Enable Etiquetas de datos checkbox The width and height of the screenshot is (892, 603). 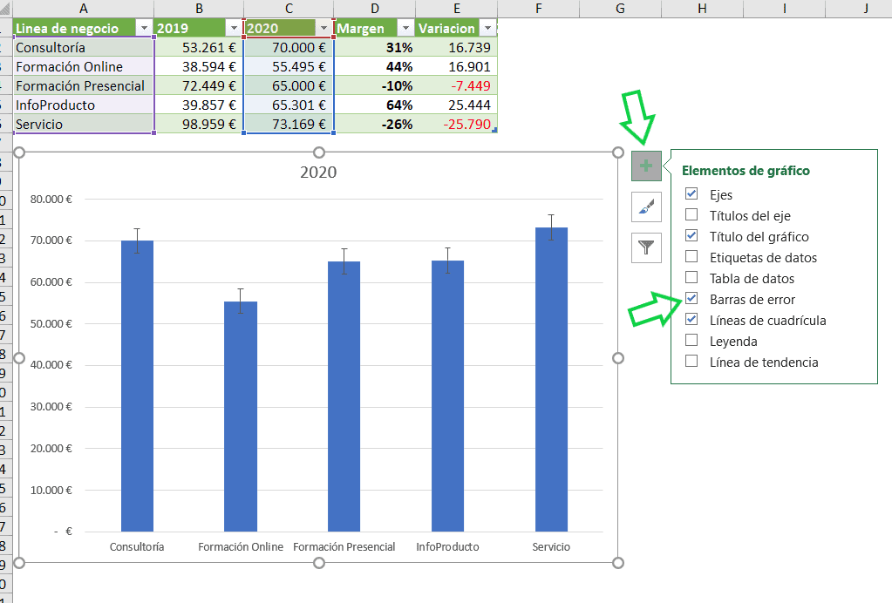click(691, 257)
